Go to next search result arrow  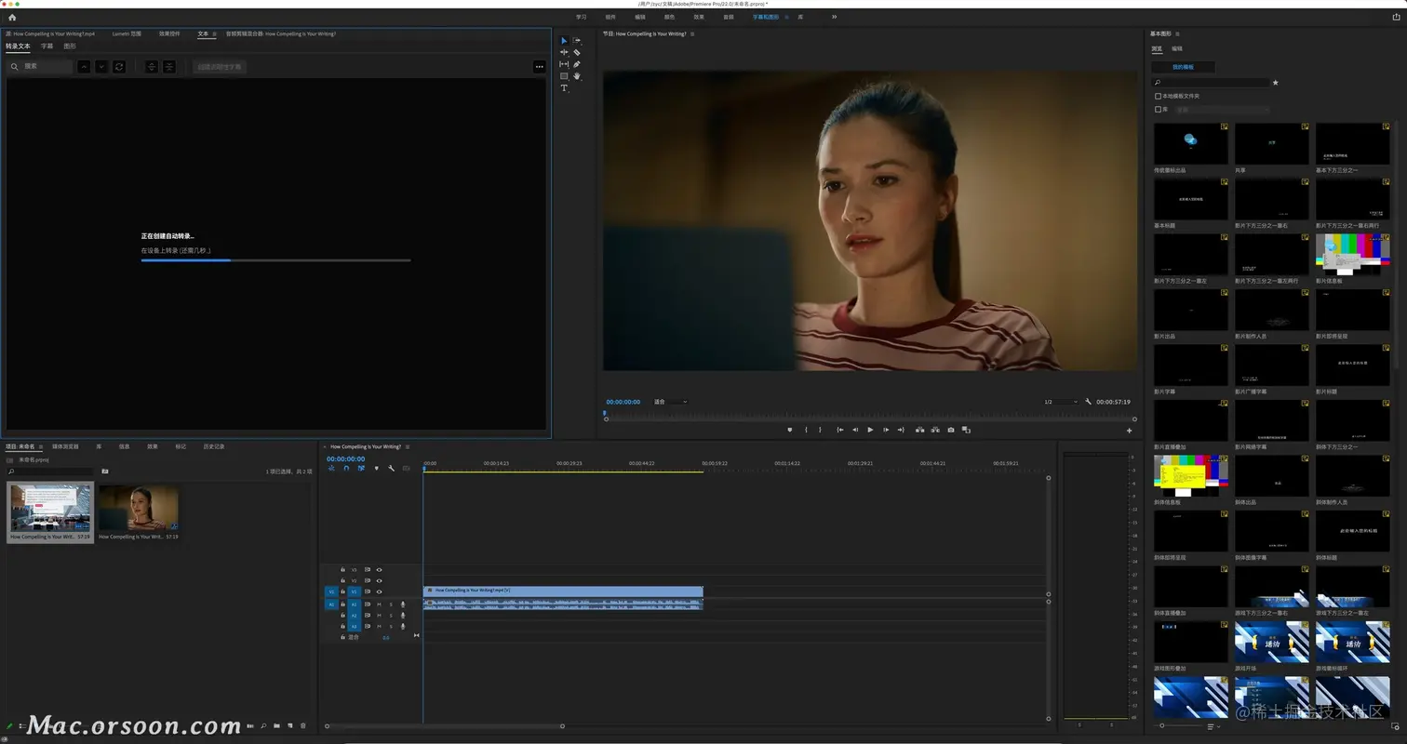click(x=101, y=67)
